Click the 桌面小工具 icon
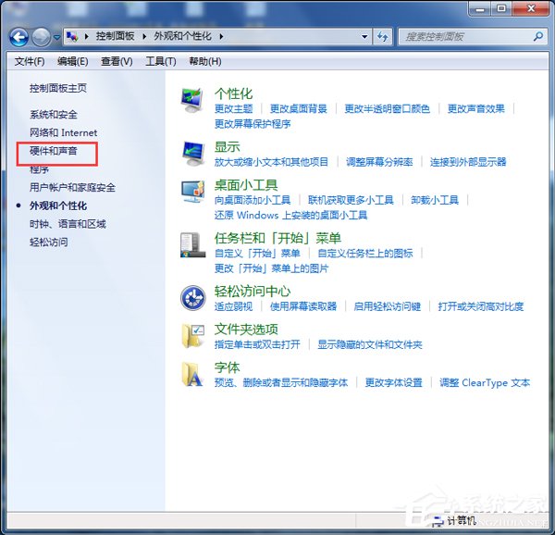 [193, 192]
